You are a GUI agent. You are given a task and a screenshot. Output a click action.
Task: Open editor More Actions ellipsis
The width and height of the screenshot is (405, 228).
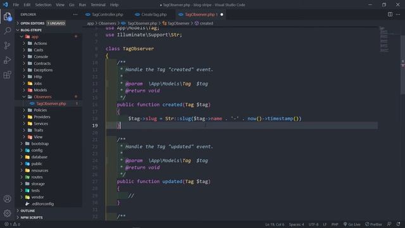point(398,15)
